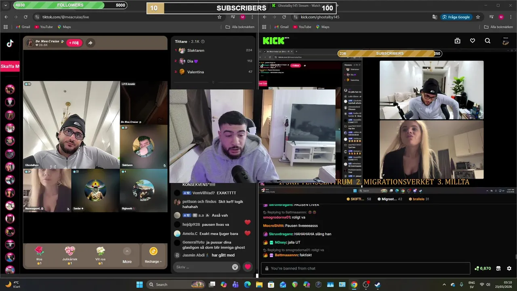Click Skruvdragare username in Kick chat
The image size is (517, 291).
pos(280,234)
